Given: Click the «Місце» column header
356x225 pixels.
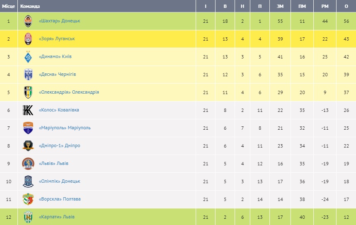Looking at the screenshot, I should pyautogui.click(x=9, y=6).
